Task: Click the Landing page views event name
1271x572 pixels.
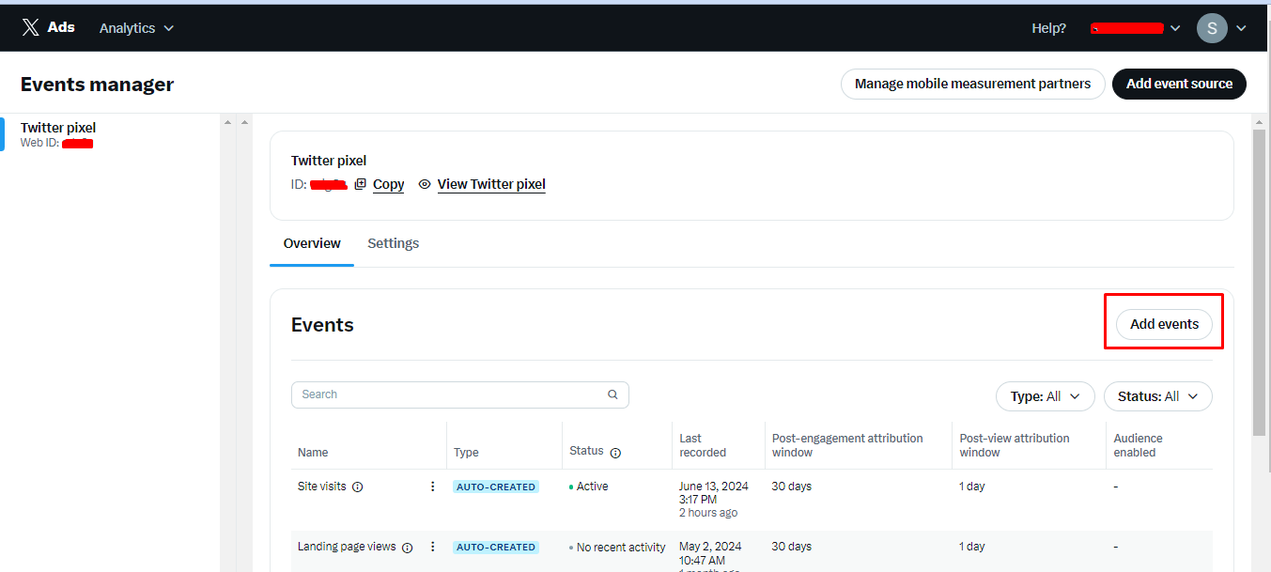Action: coord(347,547)
